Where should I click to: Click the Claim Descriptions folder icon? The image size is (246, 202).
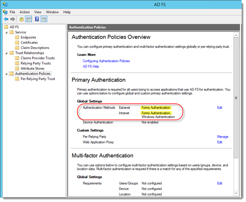click(x=17, y=48)
